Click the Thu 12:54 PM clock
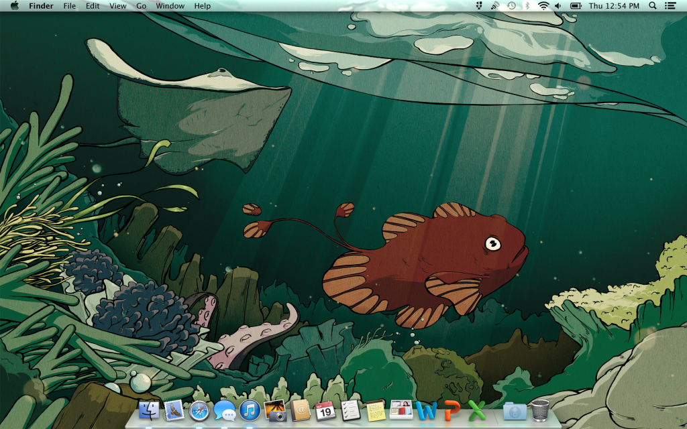The width and height of the screenshot is (687, 429). [x=614, y=5]
